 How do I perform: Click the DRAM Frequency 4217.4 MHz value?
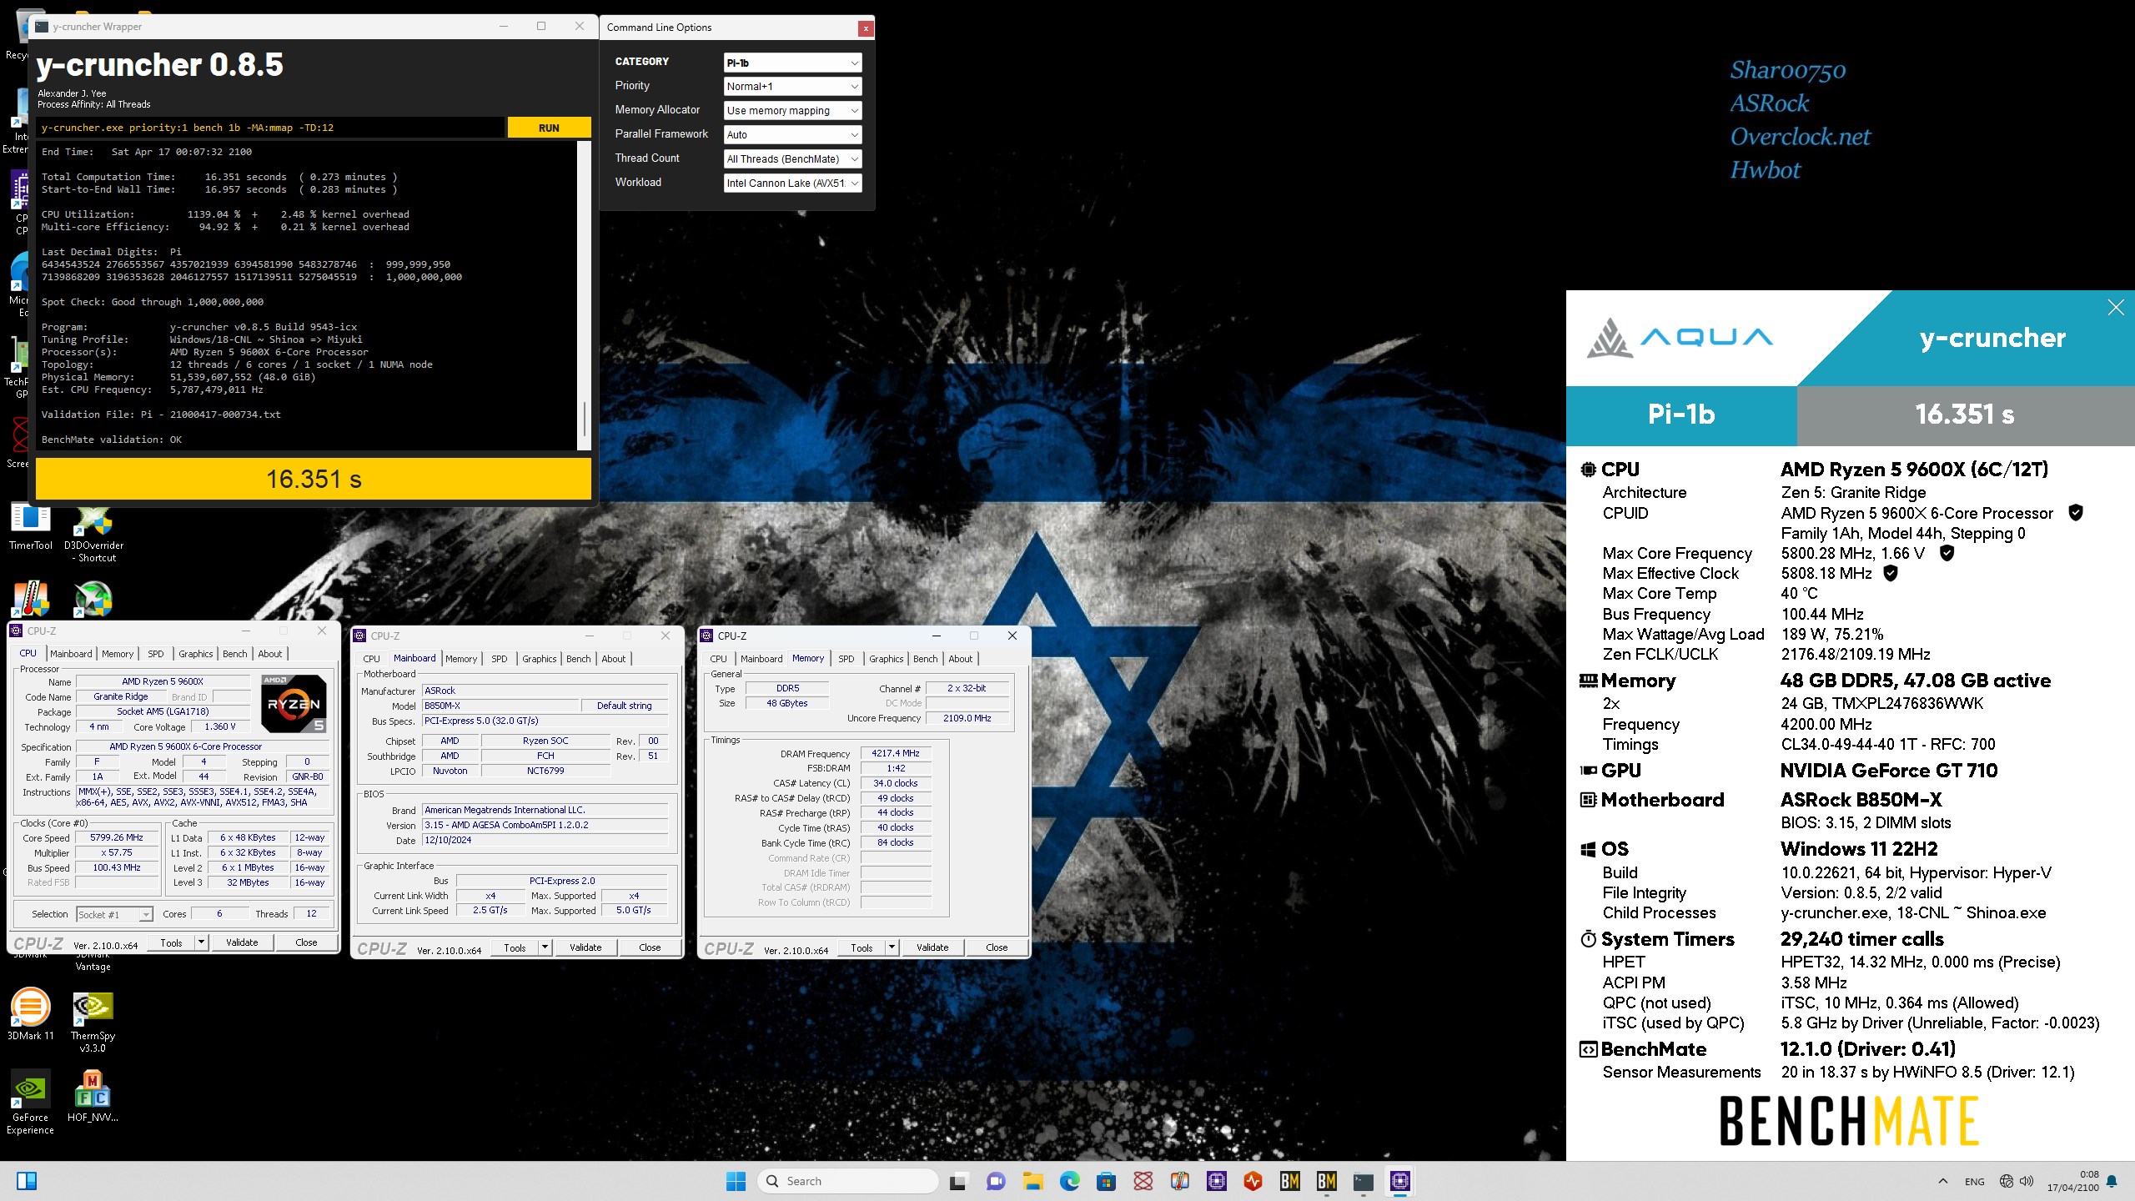click(896, 753)
